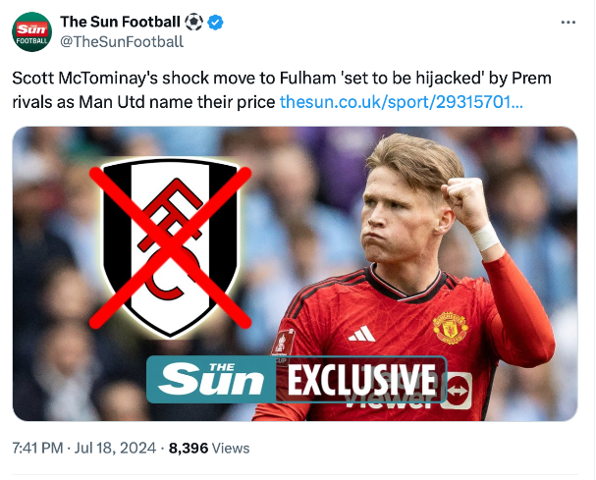
Task: Click the soccer ball emoji beside the name
Action: pos(194,22)
